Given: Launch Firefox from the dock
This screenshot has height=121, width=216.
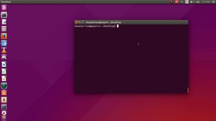Looking at the screenshot, I should tap(4, 36).
